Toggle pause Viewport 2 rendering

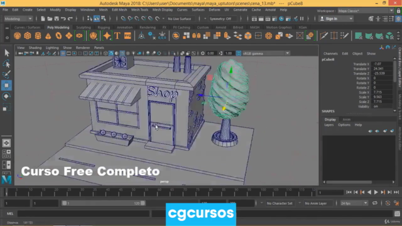click(301, 19)
